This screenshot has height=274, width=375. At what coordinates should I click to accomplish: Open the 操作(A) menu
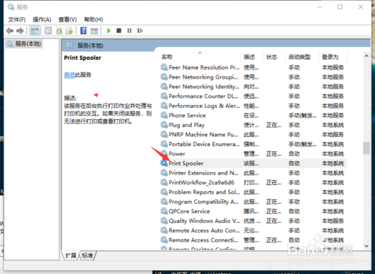point(42,19)
